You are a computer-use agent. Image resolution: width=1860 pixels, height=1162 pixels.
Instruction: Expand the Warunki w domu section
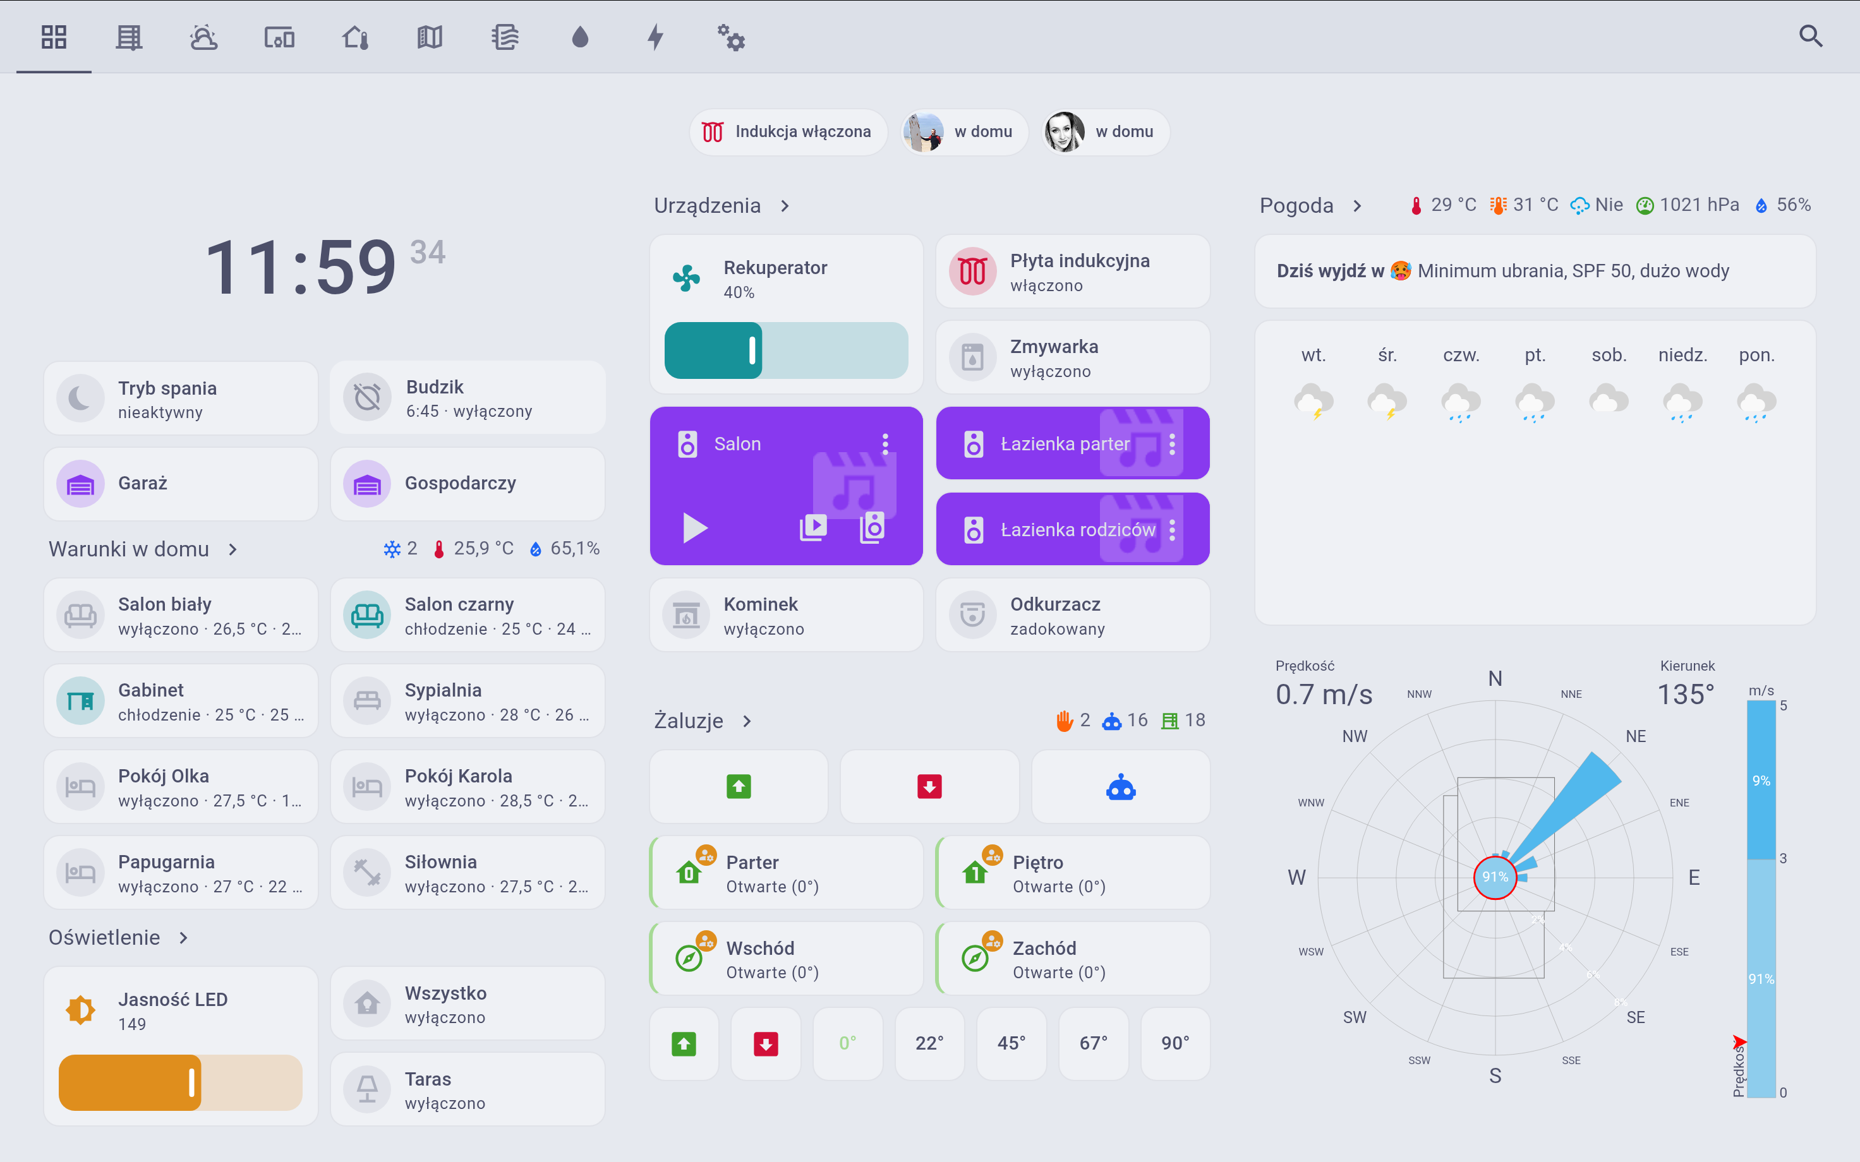(143, 549)
